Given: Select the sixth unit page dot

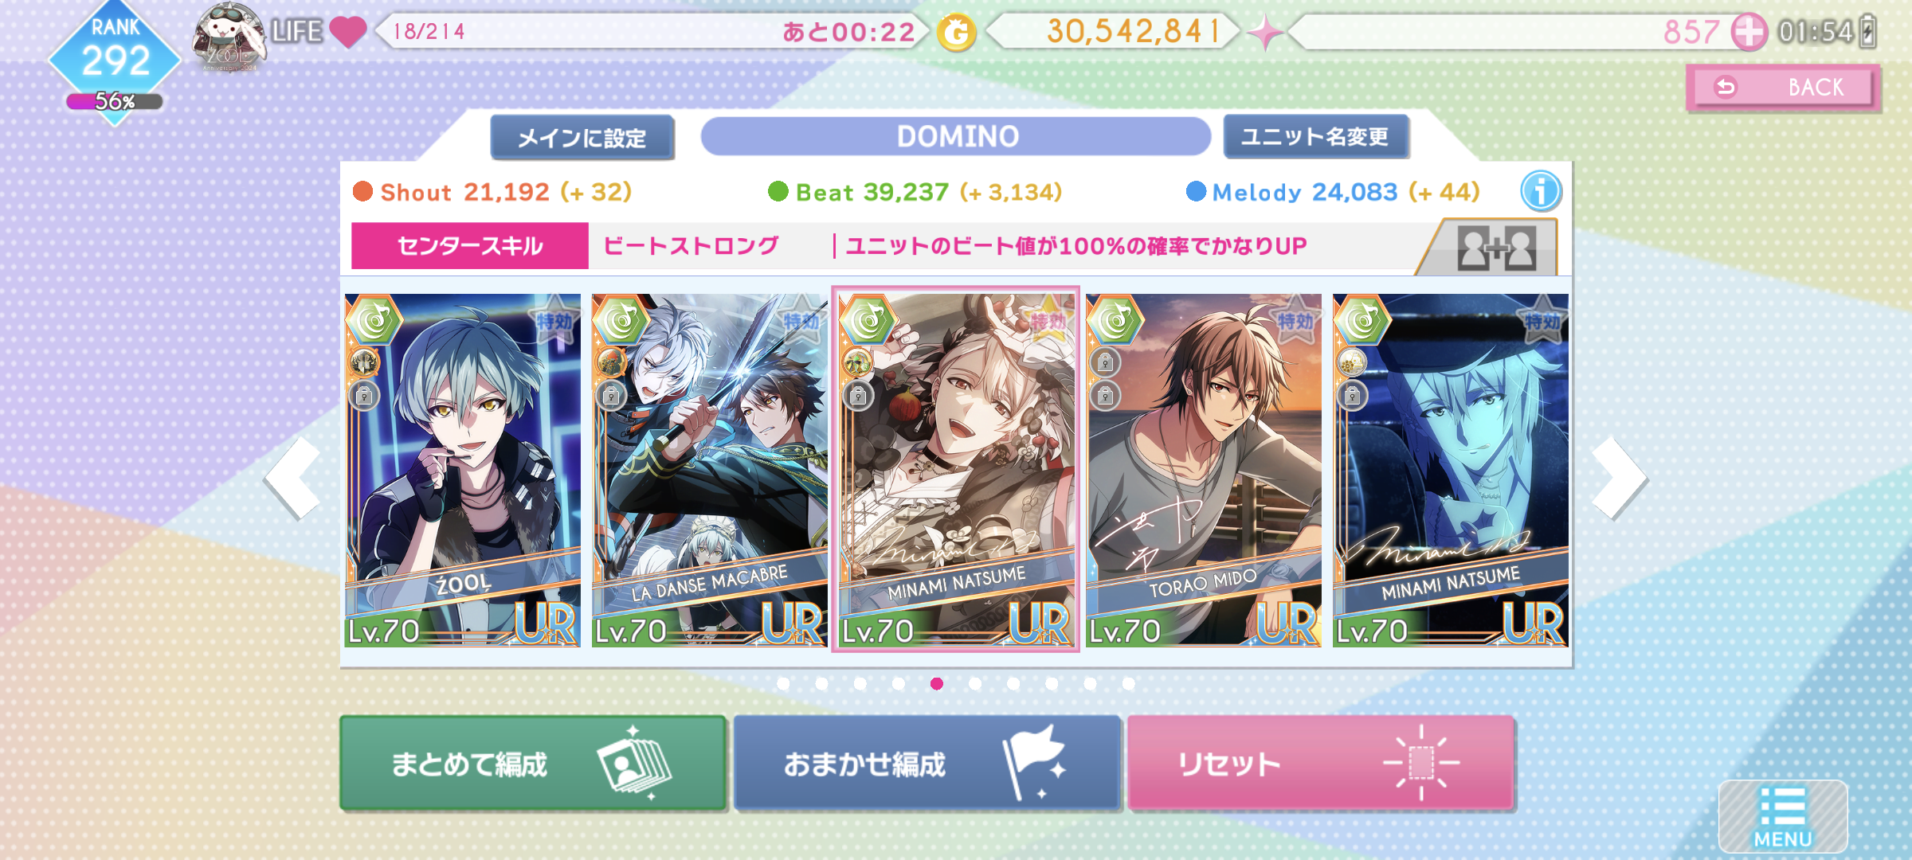Looking at the screenshot, I should click(975, 684).
